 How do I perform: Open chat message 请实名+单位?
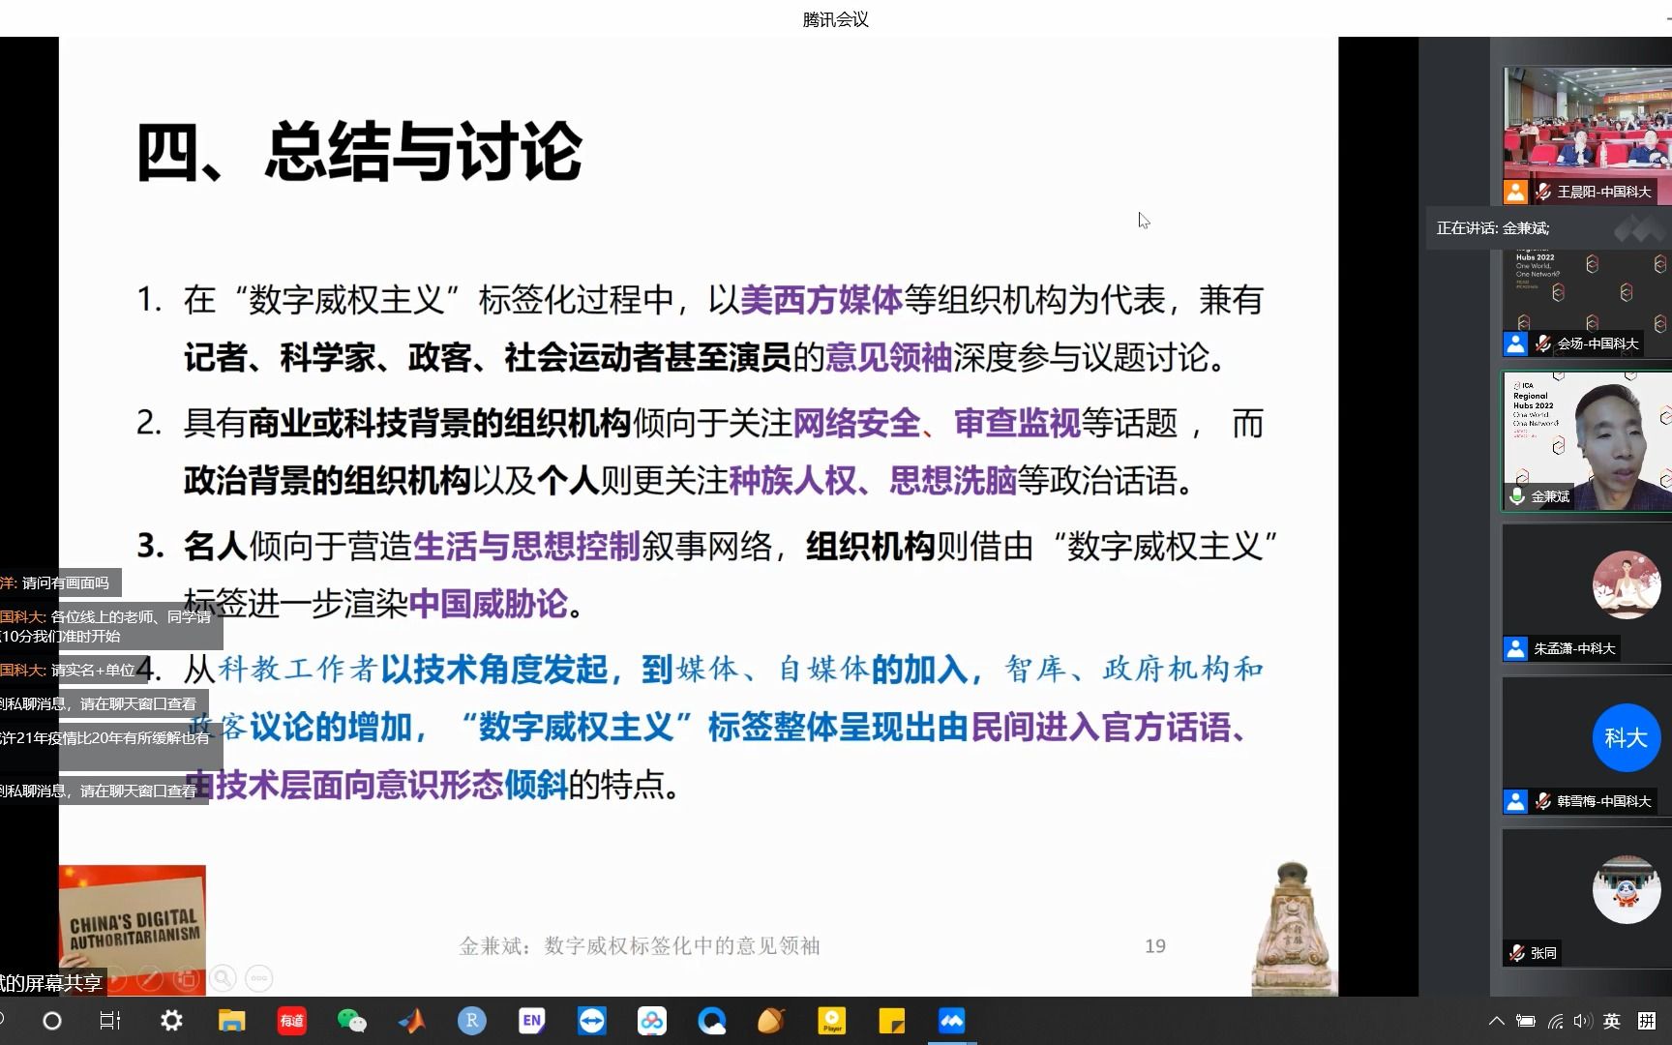[93, 670]
